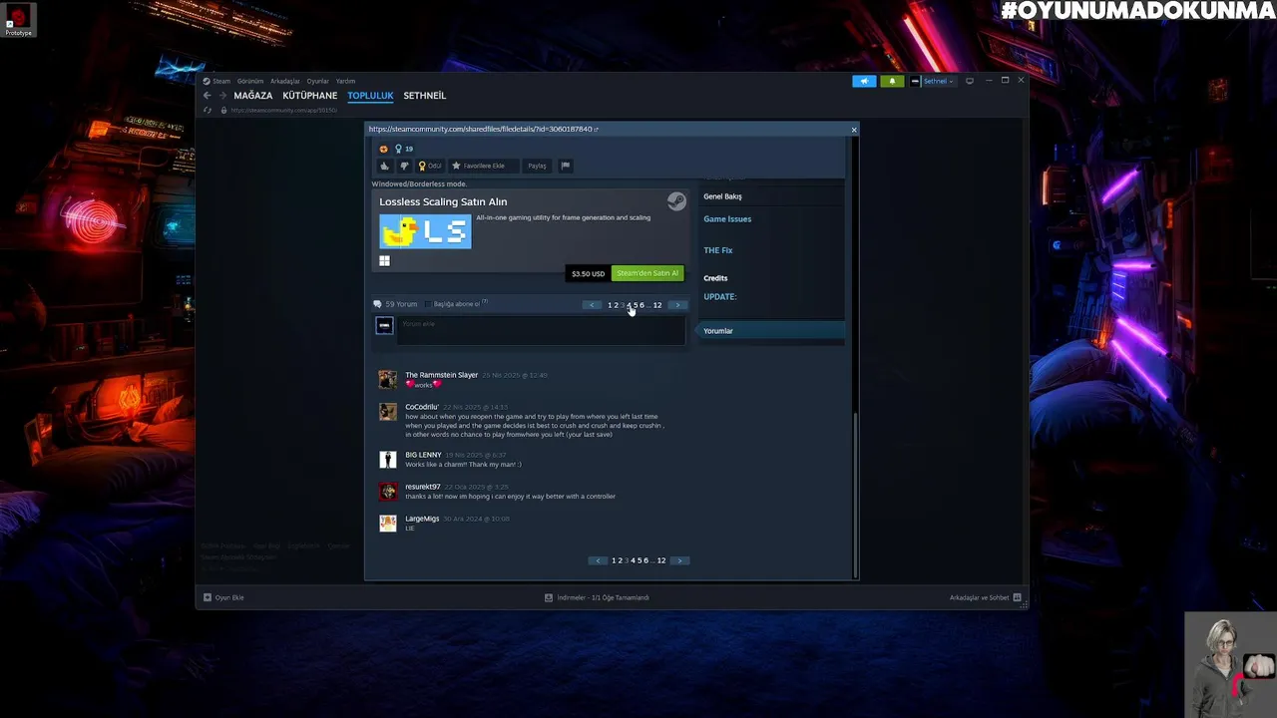The image size is (1277, 718).
Task: Jump to Game Issues section
Action: point(727,219)
